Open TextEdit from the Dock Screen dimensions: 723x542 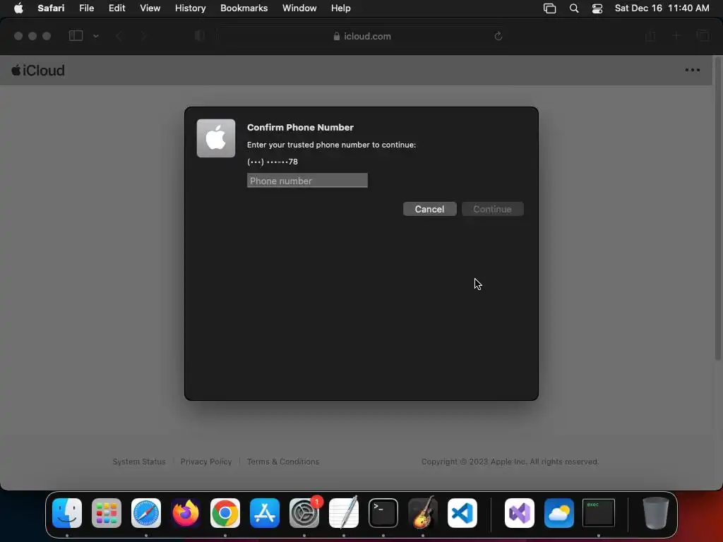344,513
